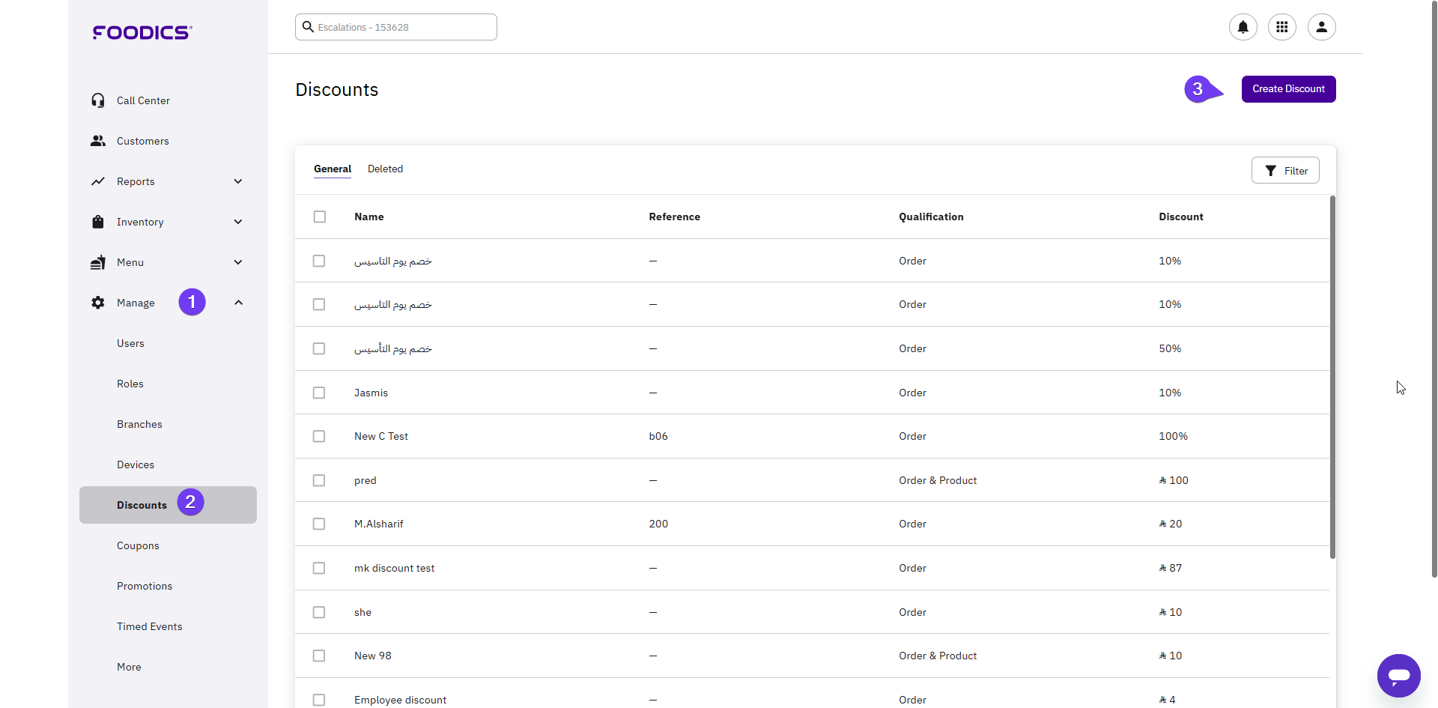Open the New C Test discount
The image size is (1438, 708).
tap(381, 436)
